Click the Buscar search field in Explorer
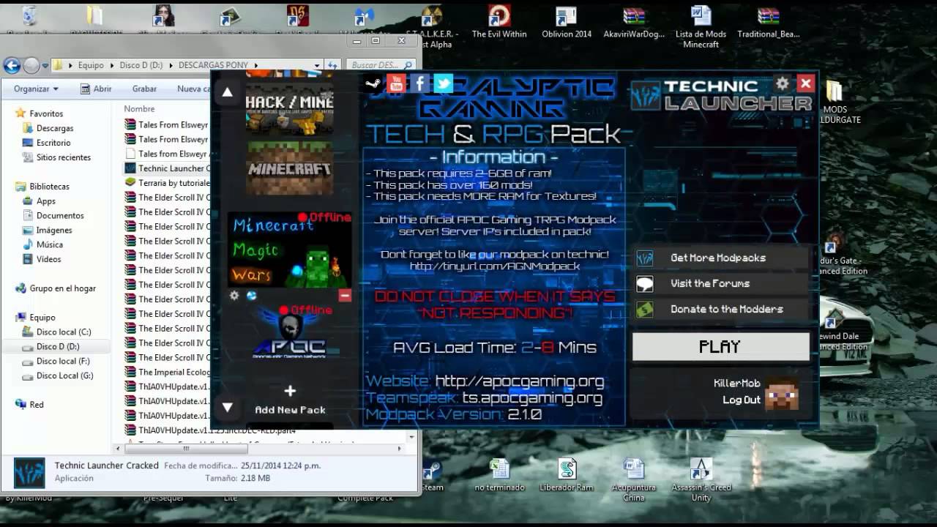The width and height of the screenshot is (937, 527). 380,65
